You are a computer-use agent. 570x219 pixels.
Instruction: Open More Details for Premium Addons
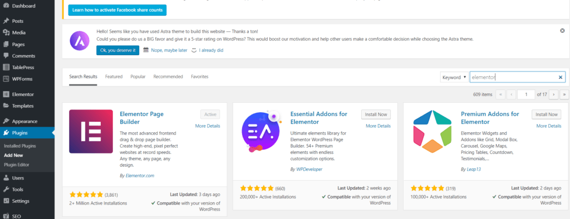548,126
